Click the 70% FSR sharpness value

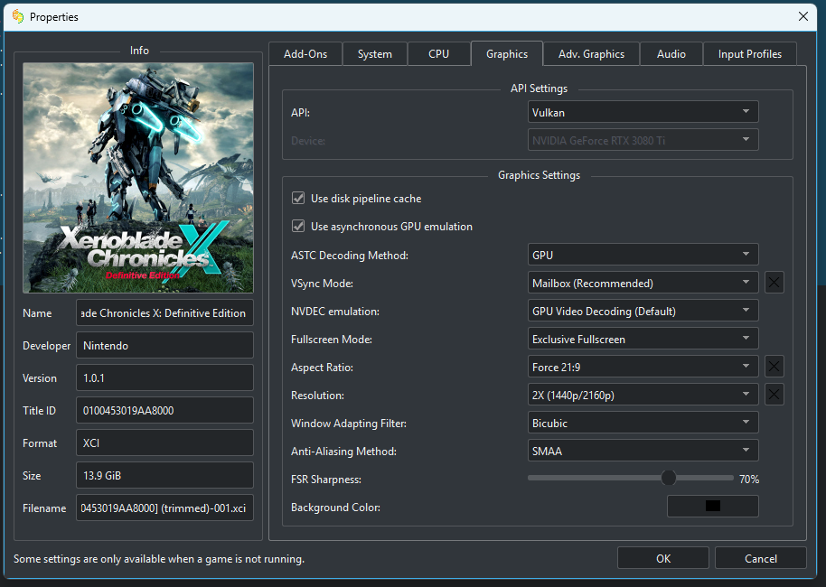[749, 479]
